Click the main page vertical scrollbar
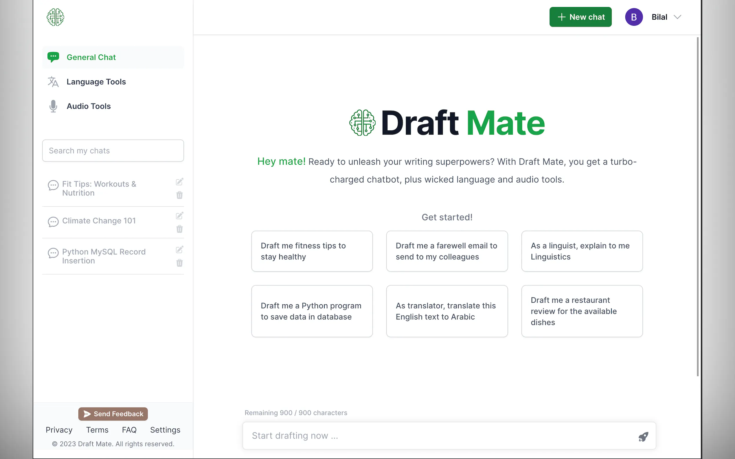Image resolution: width=735 pixels, height=459 pixels. coord(697,206)
